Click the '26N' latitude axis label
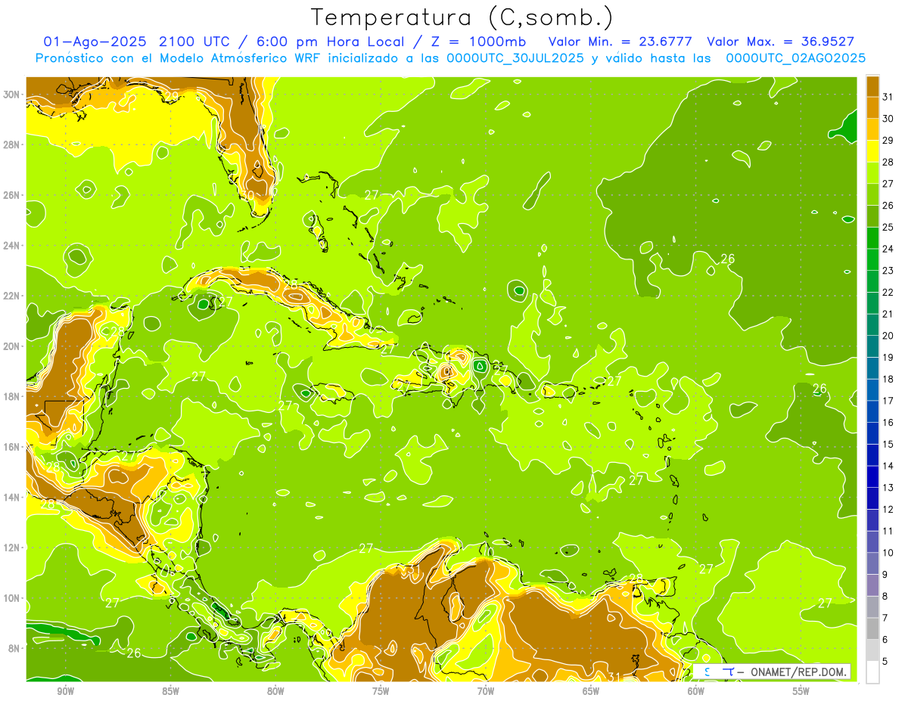Image resolution: width=908 pixels, height=701 pixels. tap(12, 195)
